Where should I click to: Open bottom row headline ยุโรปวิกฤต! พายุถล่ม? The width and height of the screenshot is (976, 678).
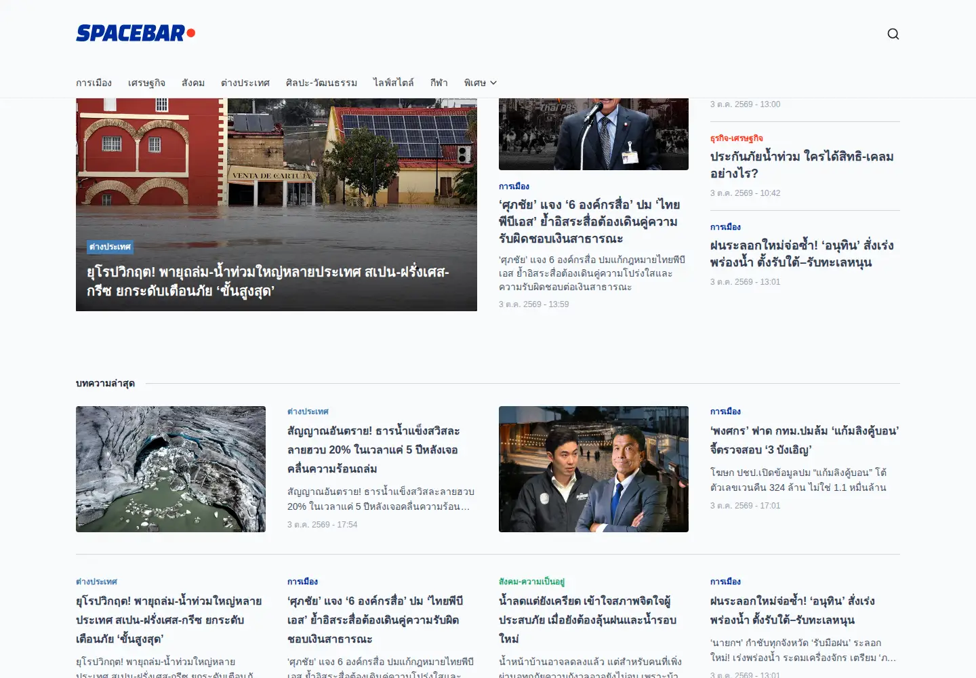coord(169,620)
